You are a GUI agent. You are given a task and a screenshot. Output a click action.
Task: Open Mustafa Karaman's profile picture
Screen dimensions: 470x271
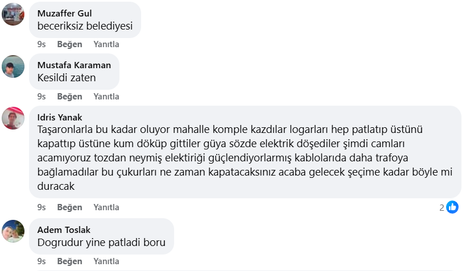point(13,66)
